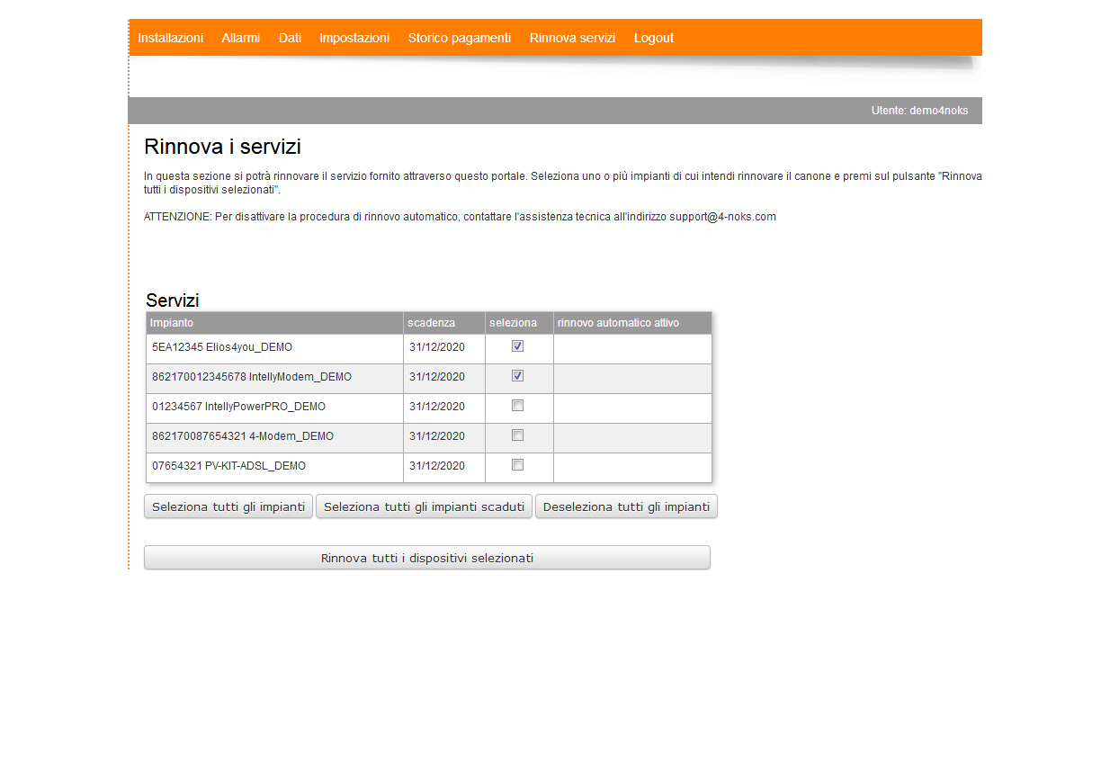The image size is (1110, 762).
Task: Click the expiry date of PV-KIT-ADSL_DEMO
Action: (x=437, y=466)
